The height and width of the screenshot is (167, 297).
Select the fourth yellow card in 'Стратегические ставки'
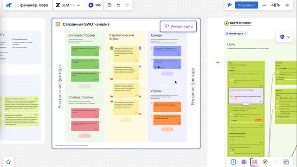(x=126, y=108)
